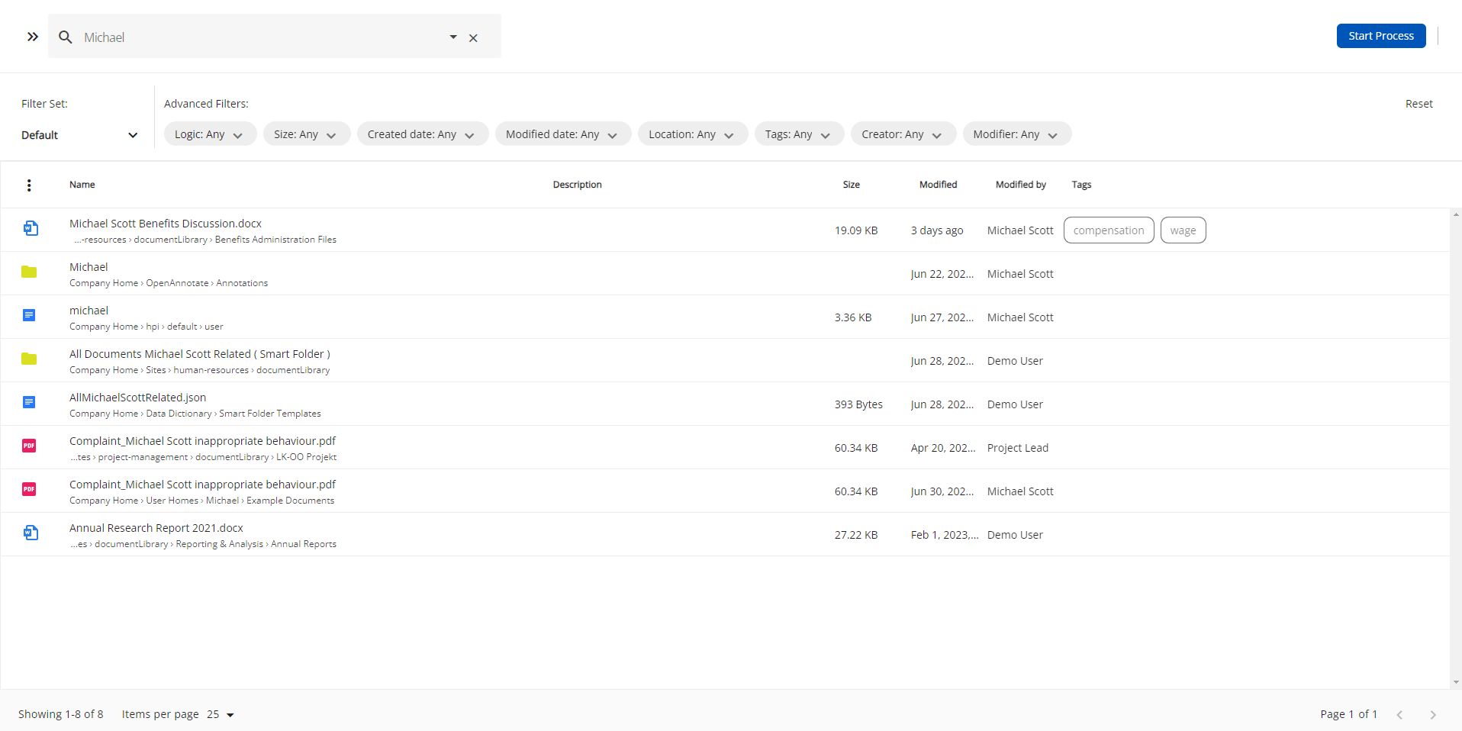This screenshot has width=1462, height=731.
Task: Open the Modifier: Any filter
Action: click(1017, 134)
